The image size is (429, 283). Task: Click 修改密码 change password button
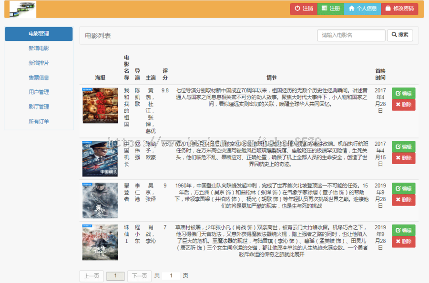tap(399, 9)
